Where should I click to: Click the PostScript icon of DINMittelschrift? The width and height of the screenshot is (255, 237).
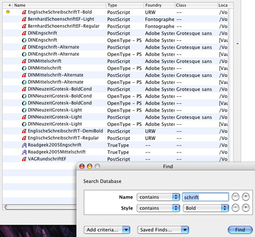pyautogui.click(x=24, y=61)
